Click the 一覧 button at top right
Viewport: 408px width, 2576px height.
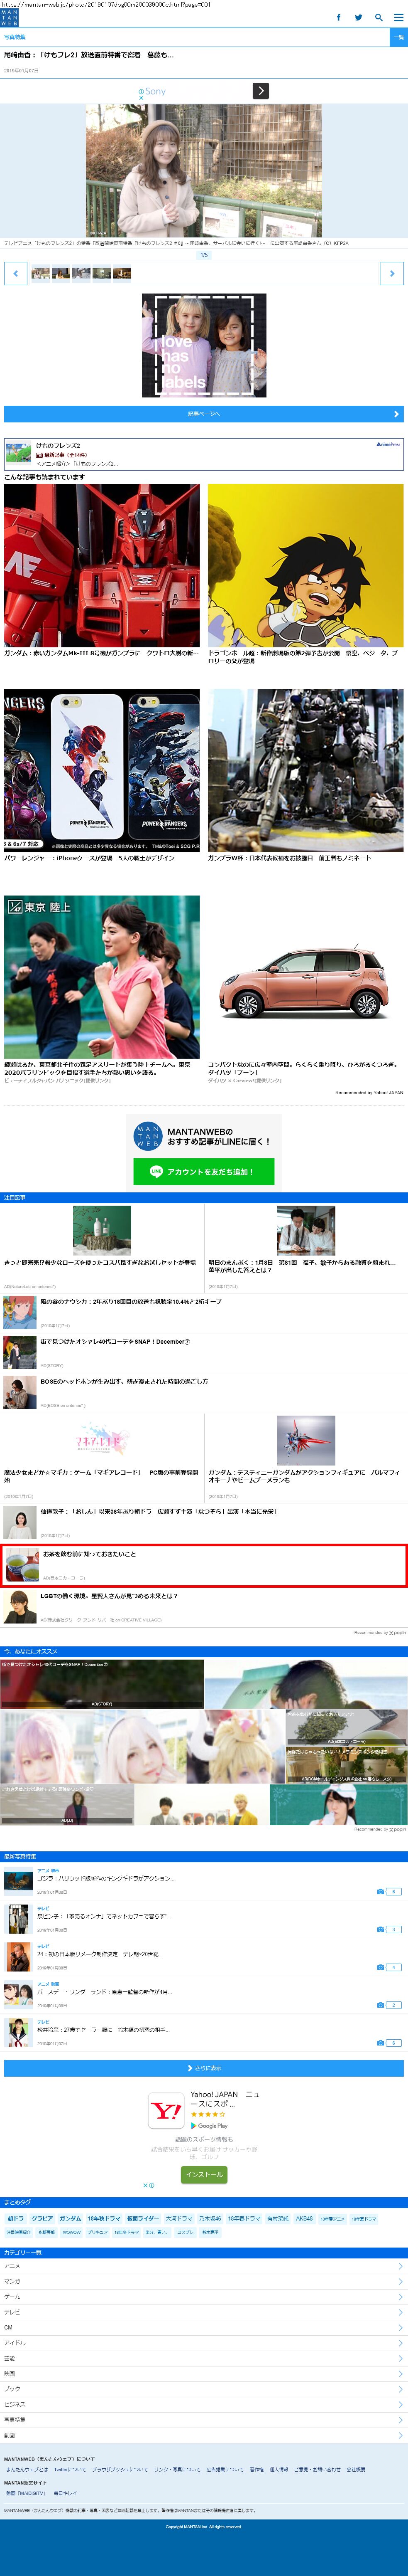pos(398,37)
